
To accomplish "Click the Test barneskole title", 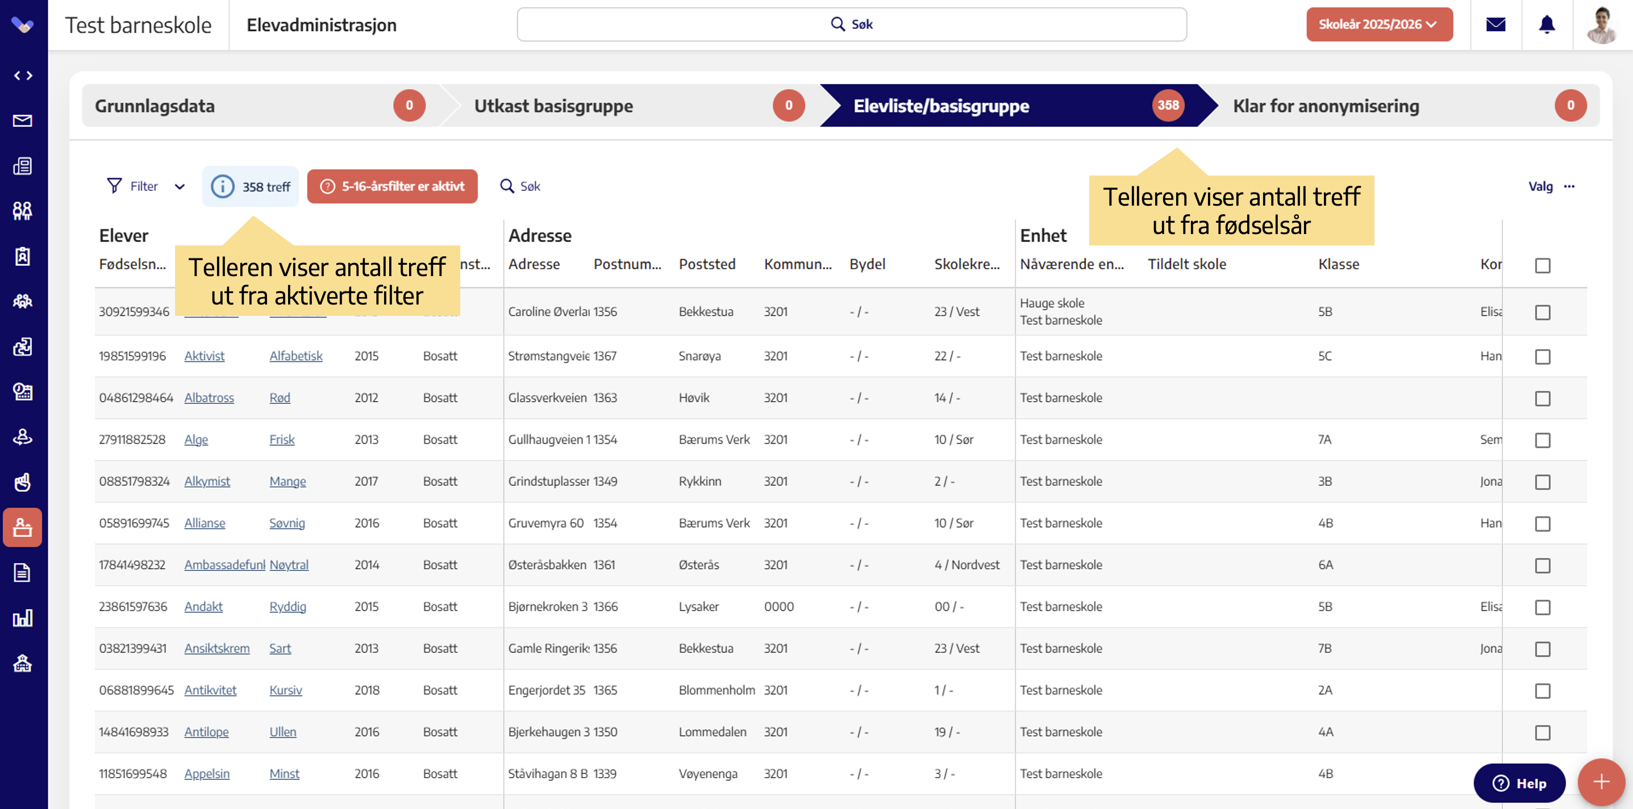I will tap(138, 26).
